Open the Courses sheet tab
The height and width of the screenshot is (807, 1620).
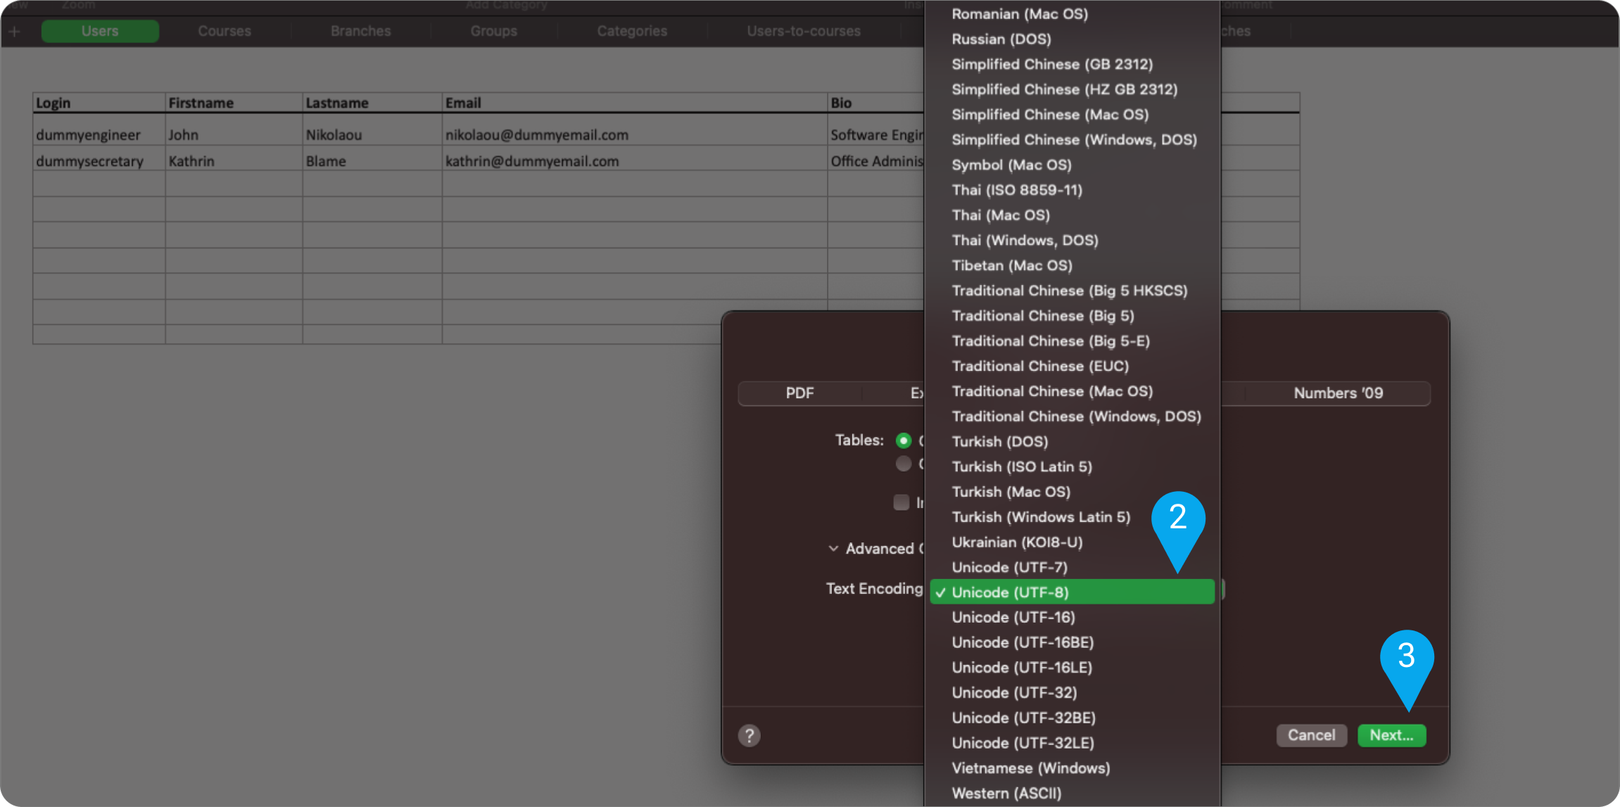[x=224, y=30]
